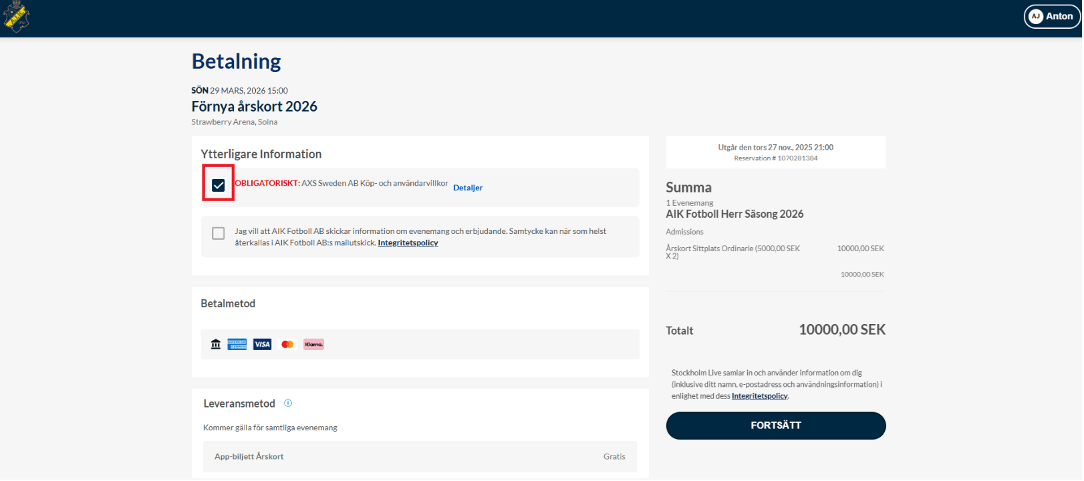Click the AIK Fotboll Herr Säsong 2026 heading
Viewport: 1084px width, 481px height.
(734, 214)
